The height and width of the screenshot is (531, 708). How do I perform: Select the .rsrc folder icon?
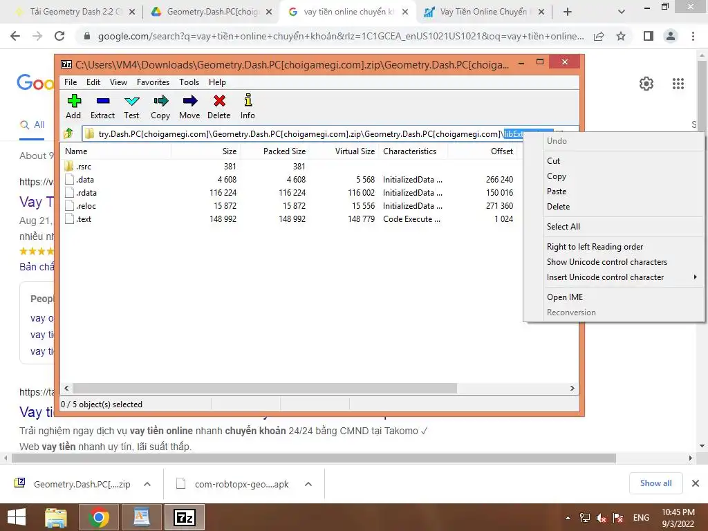[68, 166]
